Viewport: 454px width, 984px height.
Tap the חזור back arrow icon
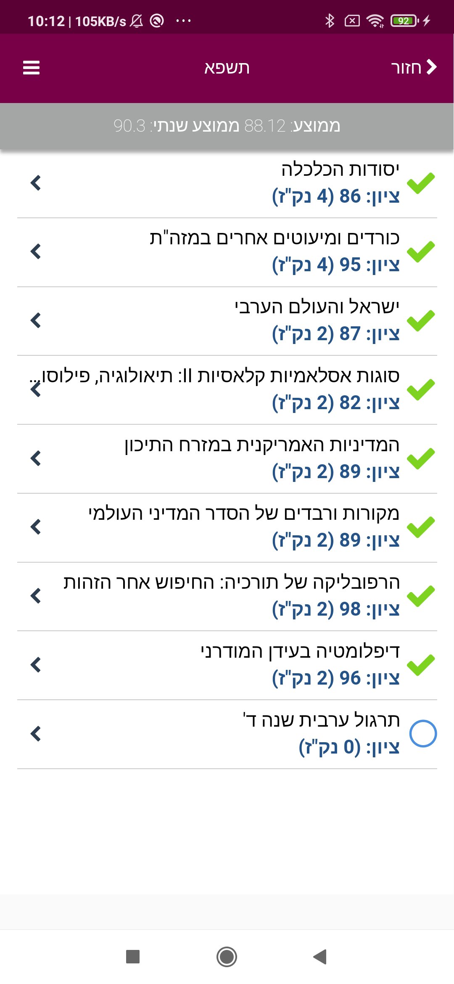point(432,67)
